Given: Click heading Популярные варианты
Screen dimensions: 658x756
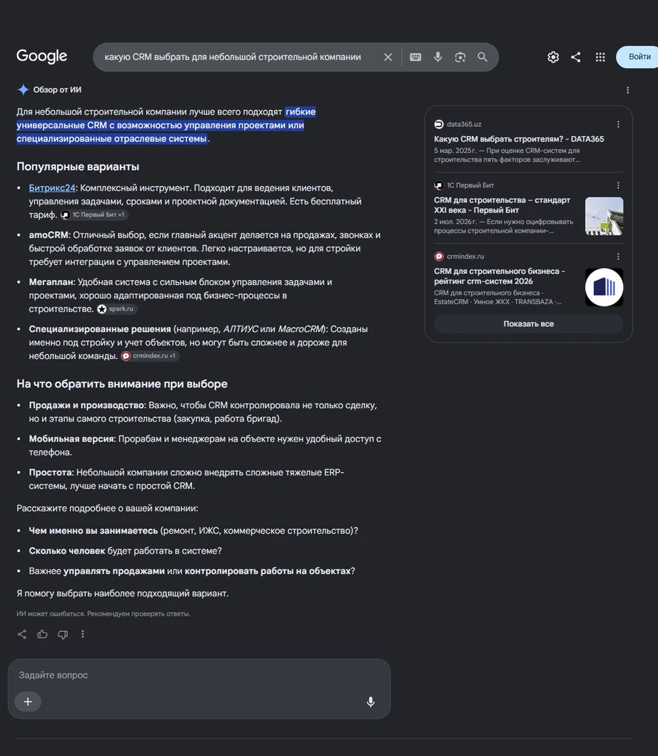Looking at the screenshot, I should click(x=78, y=166).
